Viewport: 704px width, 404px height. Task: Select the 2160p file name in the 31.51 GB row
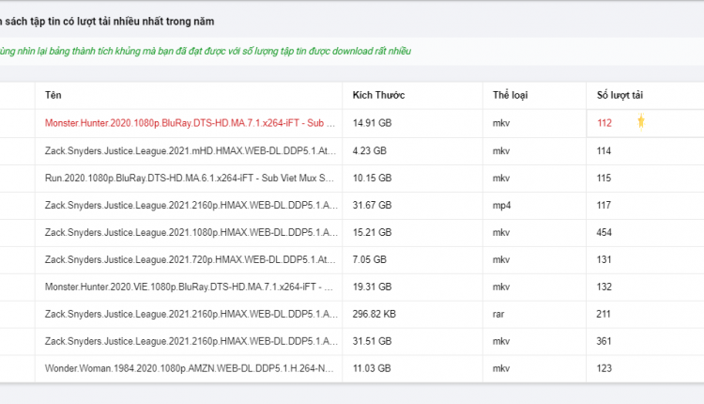(191, 341)
